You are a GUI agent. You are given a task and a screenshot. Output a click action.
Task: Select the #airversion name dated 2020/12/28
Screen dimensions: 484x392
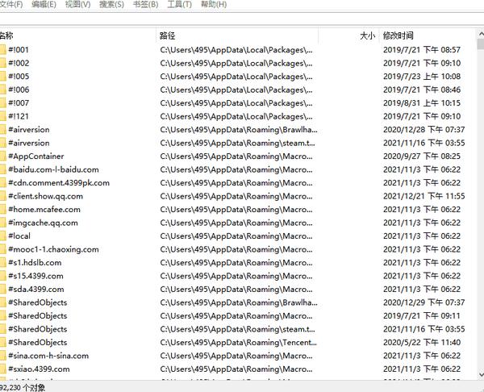pos(29,129)
